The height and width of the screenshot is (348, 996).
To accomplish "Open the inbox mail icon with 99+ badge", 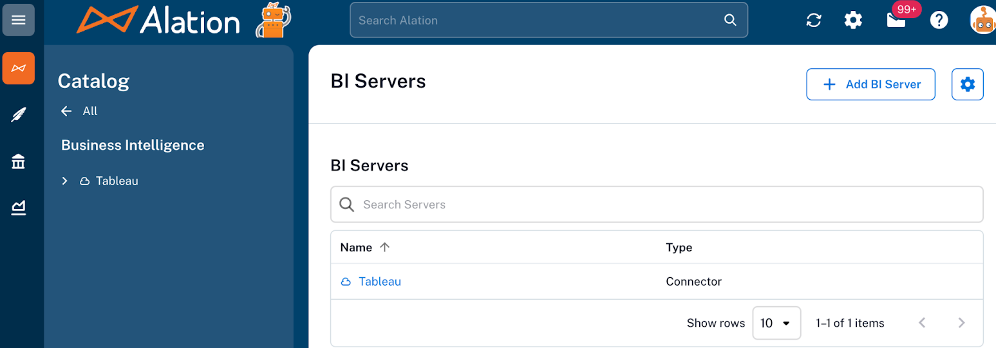I will pos(896,20).
